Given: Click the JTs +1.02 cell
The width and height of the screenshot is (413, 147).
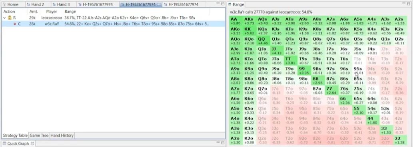Looking at the screenshot, I should tap(291, 51).
